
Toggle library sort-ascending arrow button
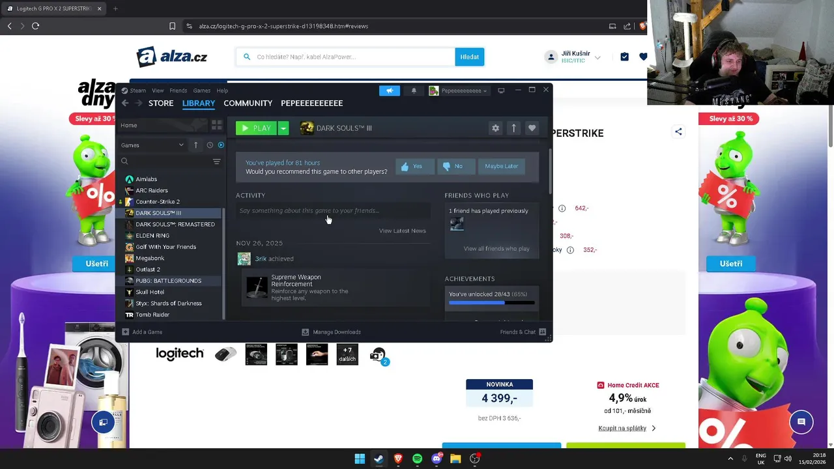(195, 145)
